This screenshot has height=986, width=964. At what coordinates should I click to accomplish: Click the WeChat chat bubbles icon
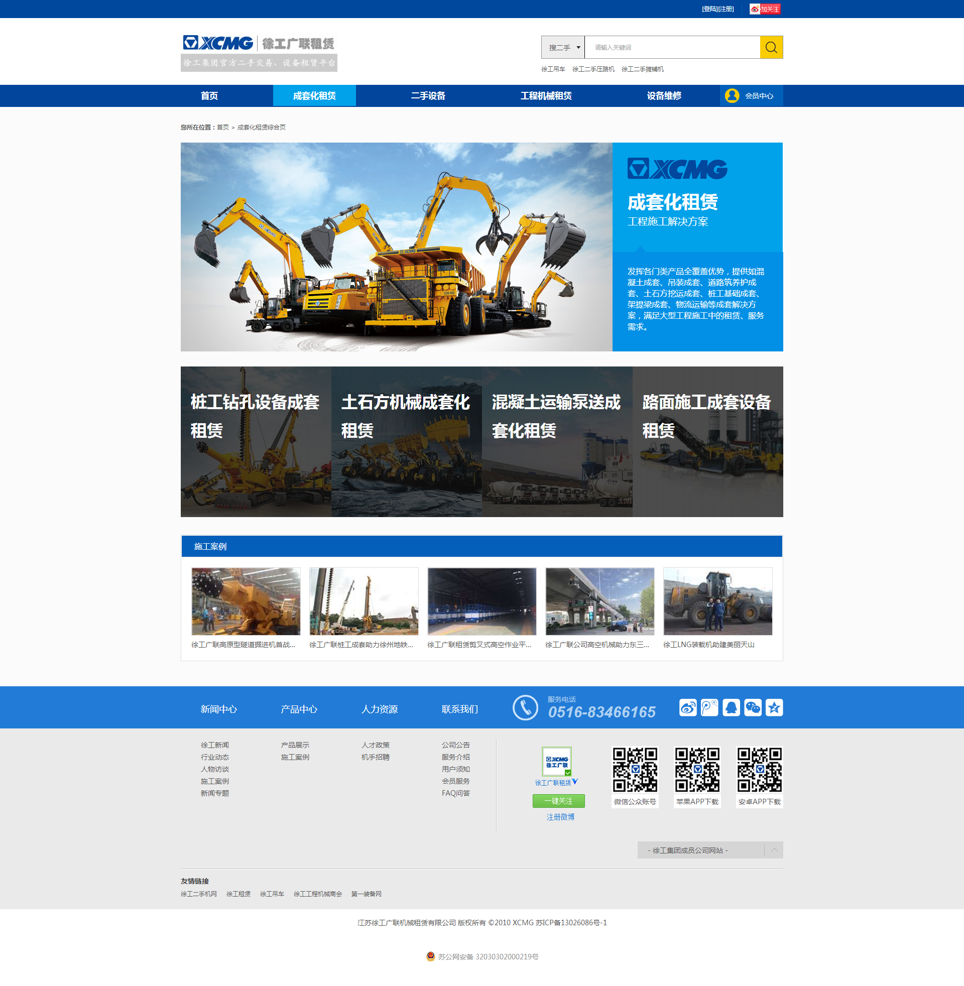[752, 707]
